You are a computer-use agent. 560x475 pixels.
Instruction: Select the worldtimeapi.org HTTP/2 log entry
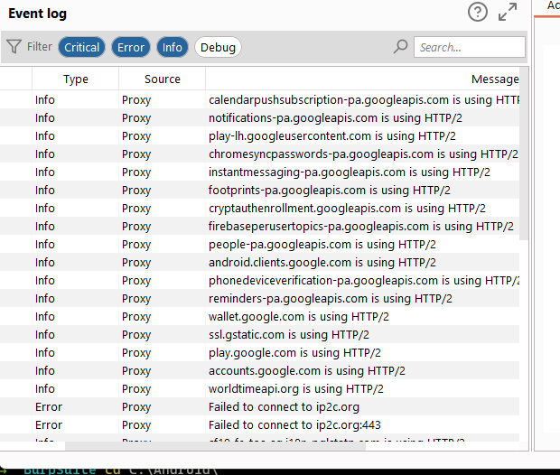click(x=296, y=389)
